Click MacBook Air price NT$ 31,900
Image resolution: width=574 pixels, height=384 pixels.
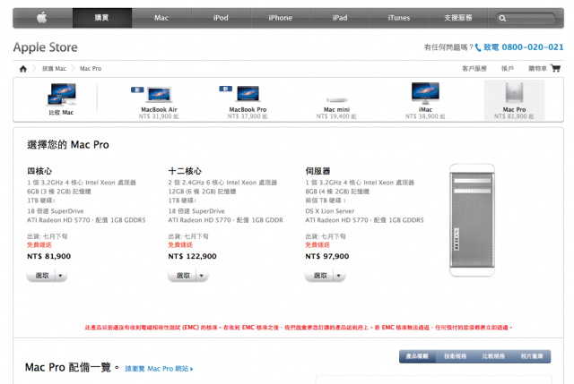tap(159, 116)
